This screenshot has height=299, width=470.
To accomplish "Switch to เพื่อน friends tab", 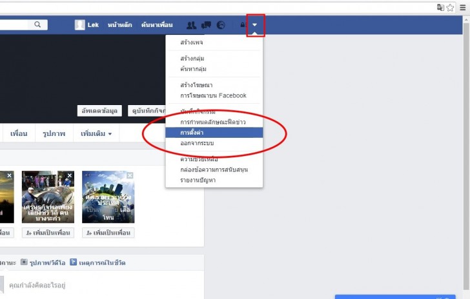I will tap(19, 133).
